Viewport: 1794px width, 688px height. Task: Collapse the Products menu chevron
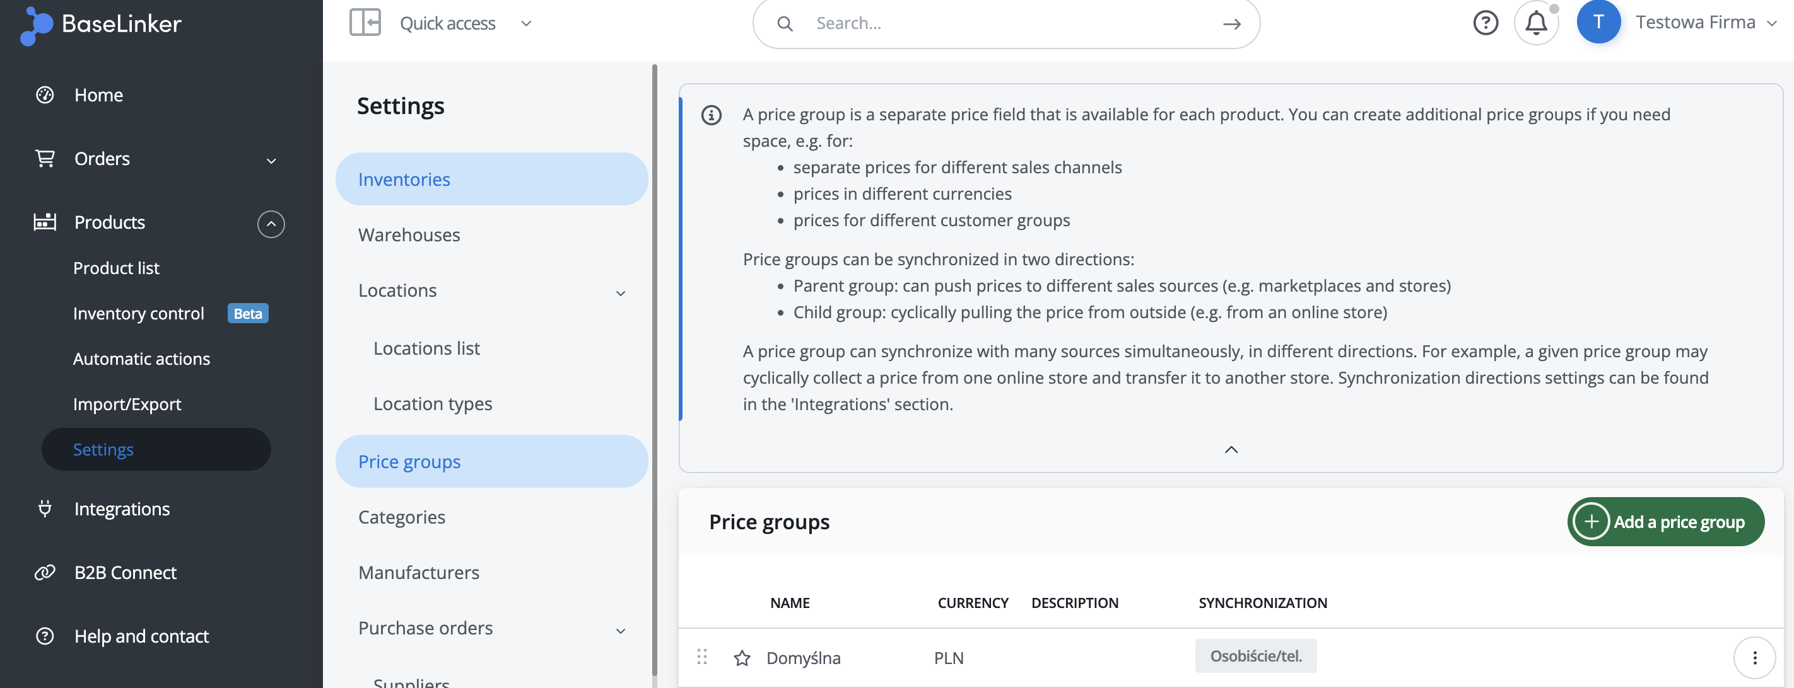tap(271, 224)
